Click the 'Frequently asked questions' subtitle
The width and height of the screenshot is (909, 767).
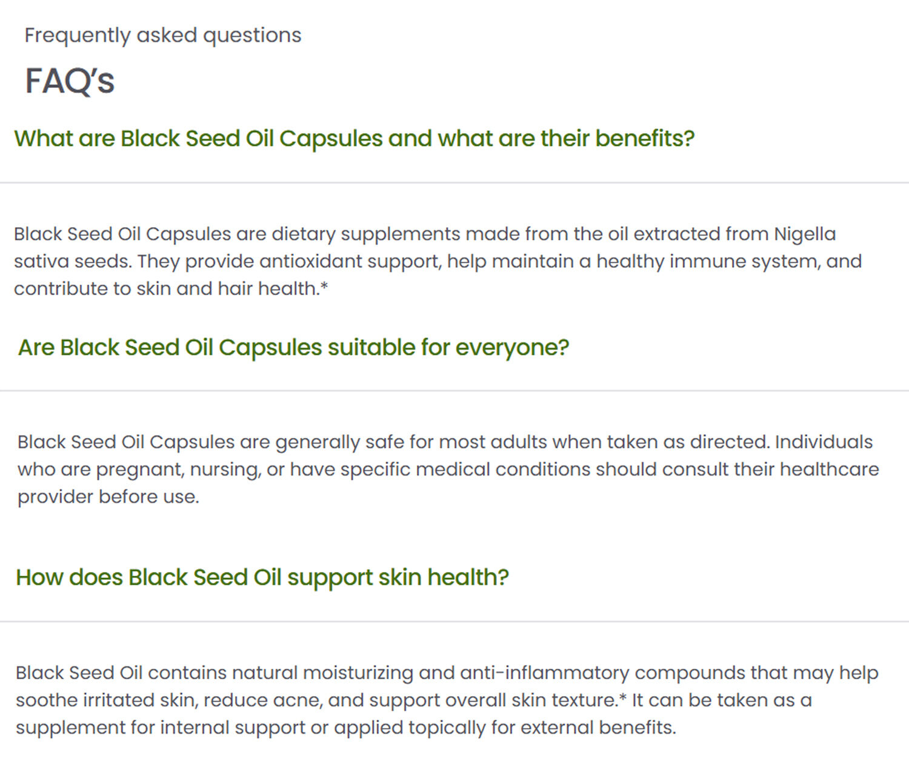click(x=162, y=35)
